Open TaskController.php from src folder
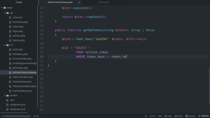Image resolution: width=210 pixels, height=118 pixels. (23, 77)
